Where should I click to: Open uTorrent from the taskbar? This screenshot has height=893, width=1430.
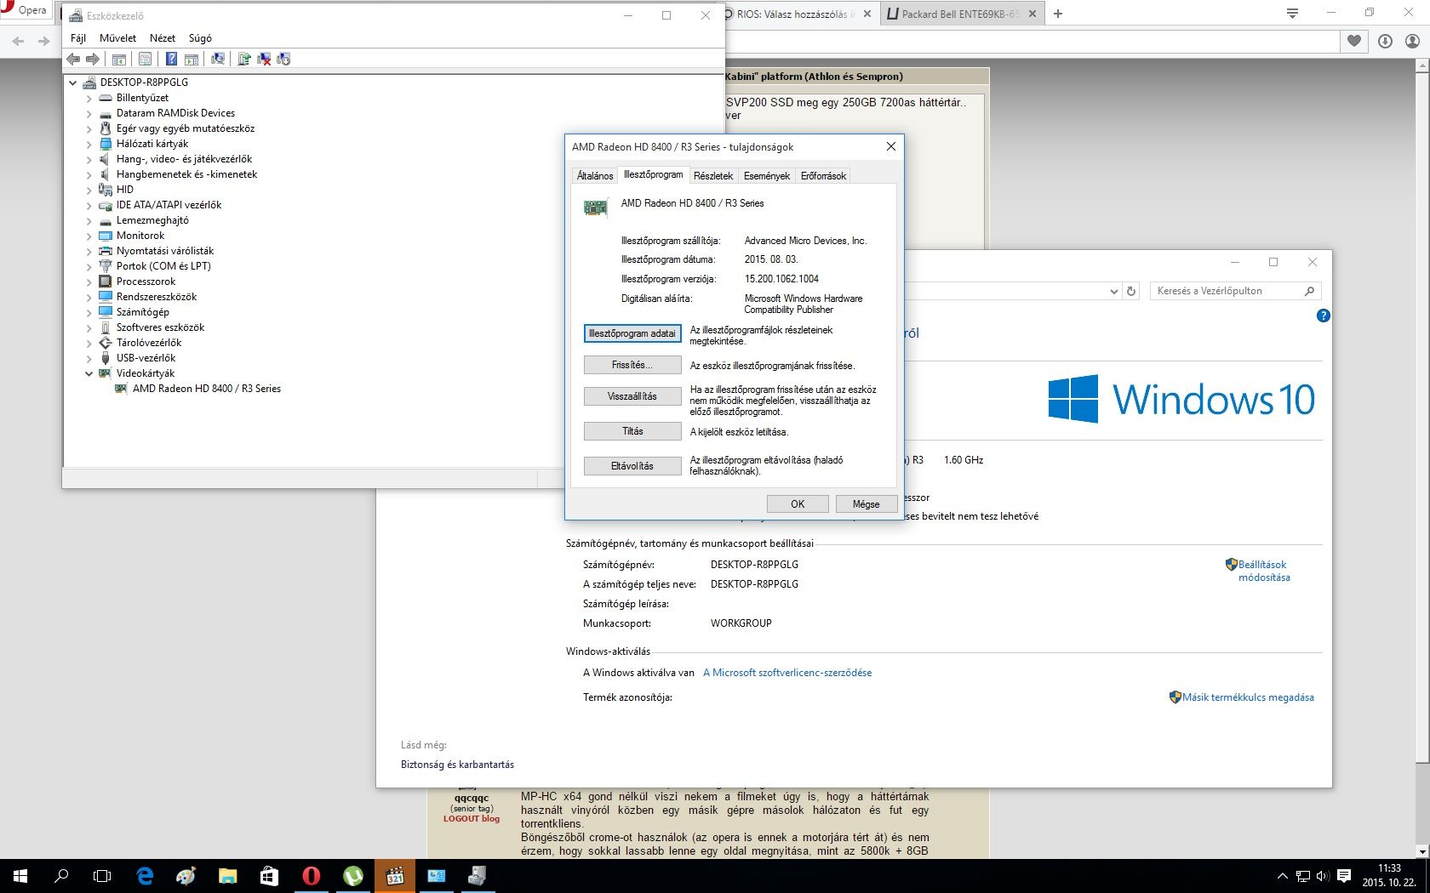click(352, 875)
